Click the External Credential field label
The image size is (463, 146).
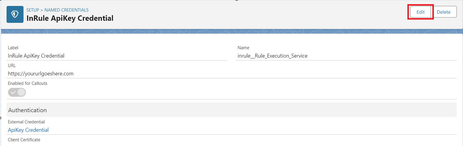coord(26,122)
